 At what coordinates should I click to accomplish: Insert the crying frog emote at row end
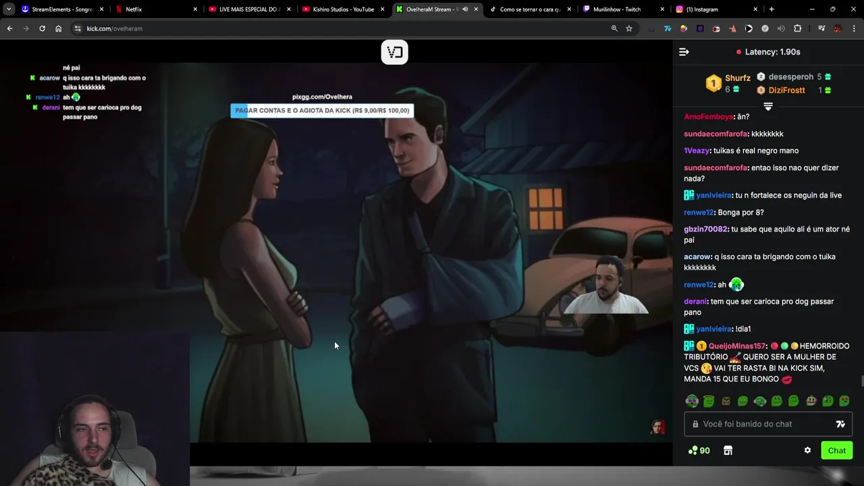click(x=844, y=401)
